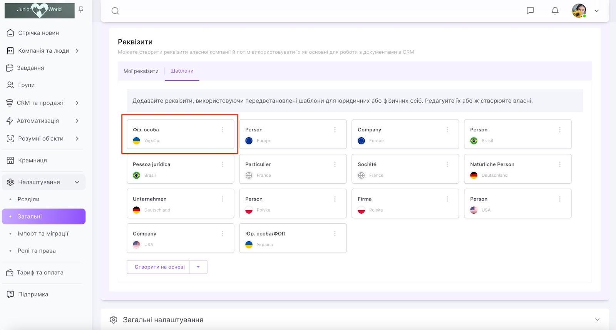Collapse the Налаштування sidebar section
Viewport: 616px width, 330px height.
click(x=77, y=182)
